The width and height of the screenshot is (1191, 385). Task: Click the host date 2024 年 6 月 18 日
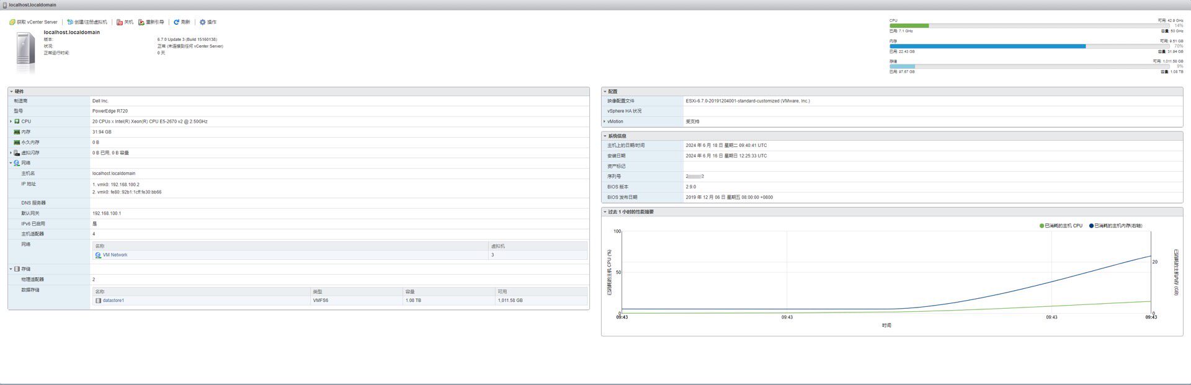(726, 146)
